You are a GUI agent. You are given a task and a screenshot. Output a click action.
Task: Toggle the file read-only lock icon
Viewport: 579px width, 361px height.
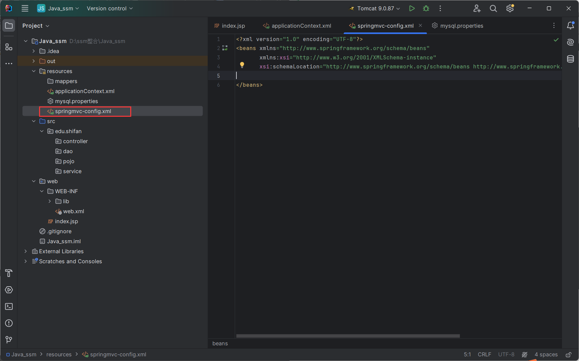(568, 354)
